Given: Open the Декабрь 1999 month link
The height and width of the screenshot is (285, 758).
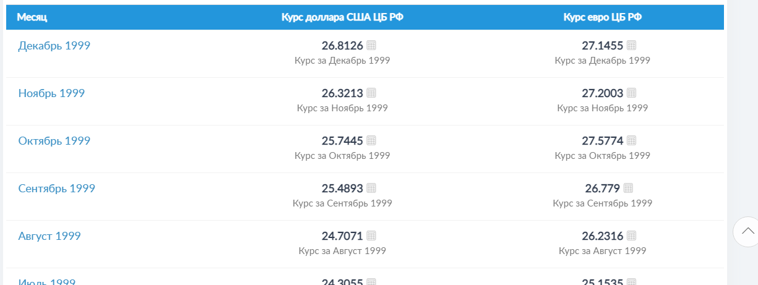Looking at the screenshot, I should [x=54, y=46].
